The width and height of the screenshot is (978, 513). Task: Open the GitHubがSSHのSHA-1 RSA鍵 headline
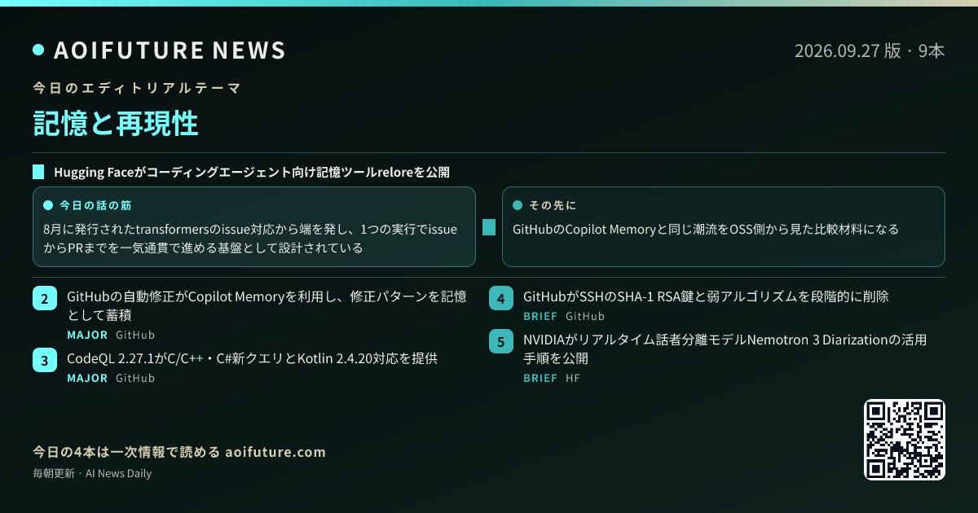(706, 296)
